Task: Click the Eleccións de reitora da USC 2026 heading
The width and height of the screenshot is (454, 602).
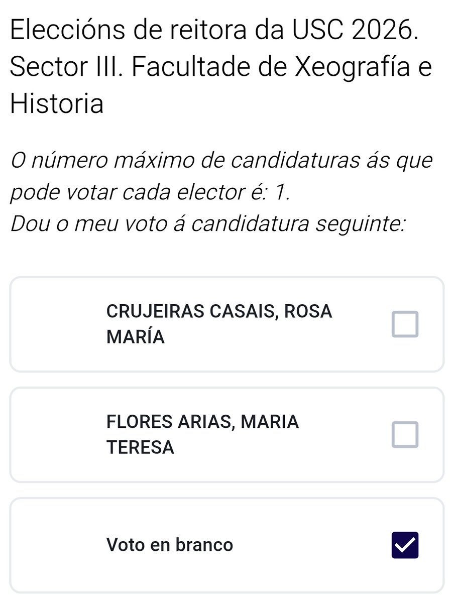Action: pyautogui.click(x=214, y=30)
